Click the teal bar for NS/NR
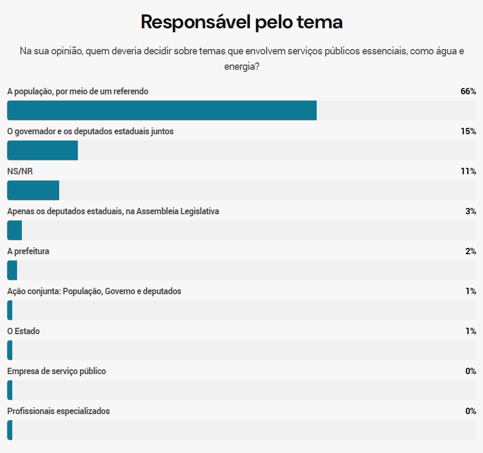483x453 pixels. pyautogui.click(x=33, y=190)
